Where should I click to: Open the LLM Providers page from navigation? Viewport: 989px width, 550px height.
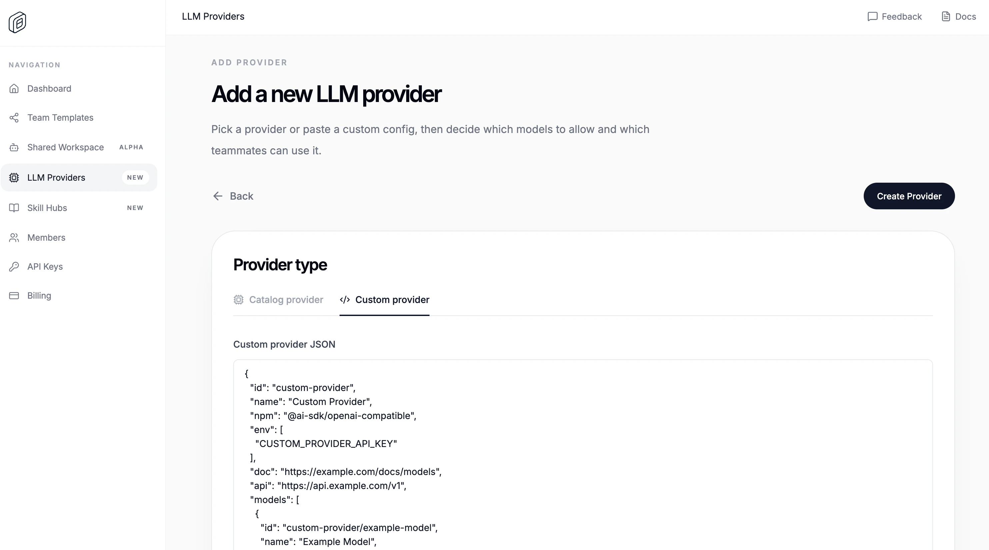tap(56, 177)
